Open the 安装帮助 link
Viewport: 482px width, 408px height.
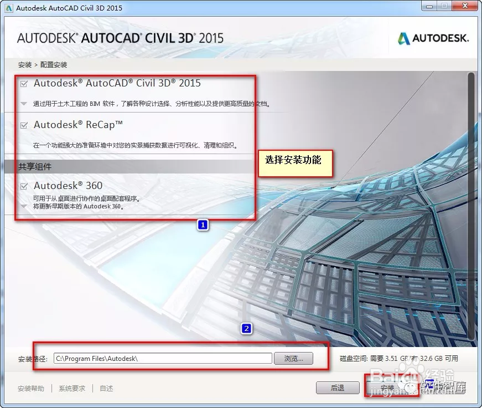(31, 389)
